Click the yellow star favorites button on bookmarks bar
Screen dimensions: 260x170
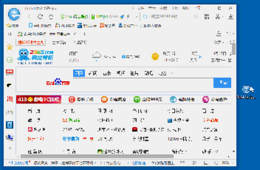pos(12,26)
